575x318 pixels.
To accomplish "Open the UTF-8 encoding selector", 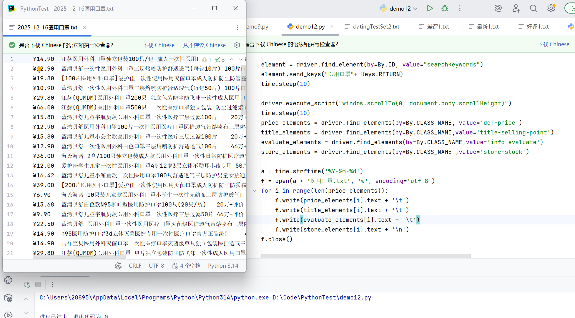I will click(x=156, y=266).
